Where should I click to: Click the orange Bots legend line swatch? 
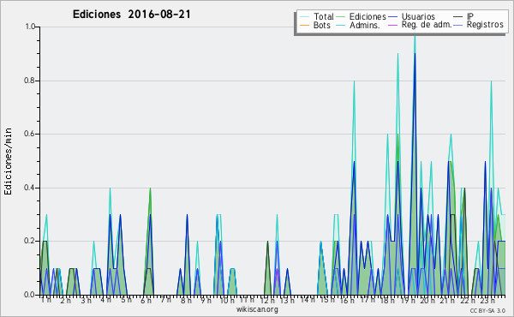(304, 25)
